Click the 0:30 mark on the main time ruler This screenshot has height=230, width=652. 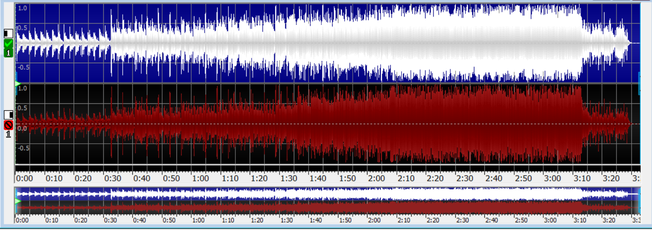tap(112, 179)
